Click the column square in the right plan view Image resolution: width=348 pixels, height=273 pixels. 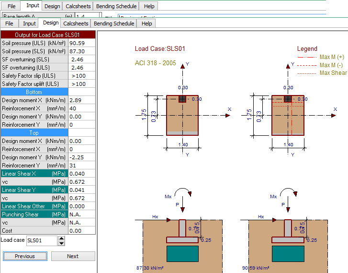click(x=288, y=99)
